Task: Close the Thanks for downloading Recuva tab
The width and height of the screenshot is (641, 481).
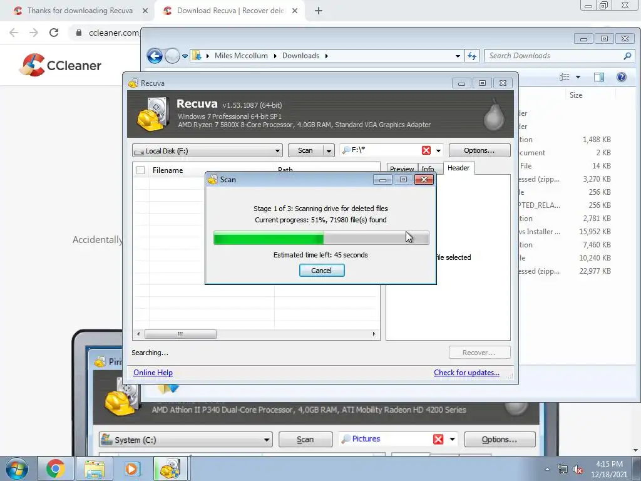Action: click(145, 11)
